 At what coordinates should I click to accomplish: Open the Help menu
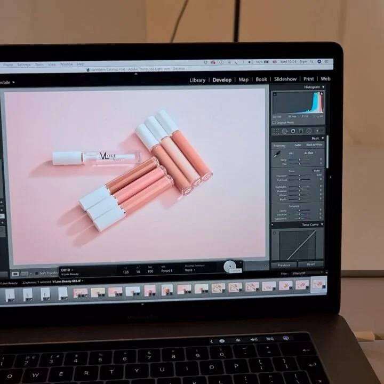tap(81, 64)
